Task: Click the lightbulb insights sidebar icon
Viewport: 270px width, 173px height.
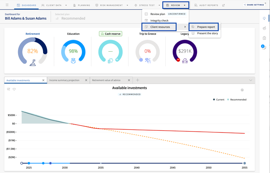Action: point(264,18)
